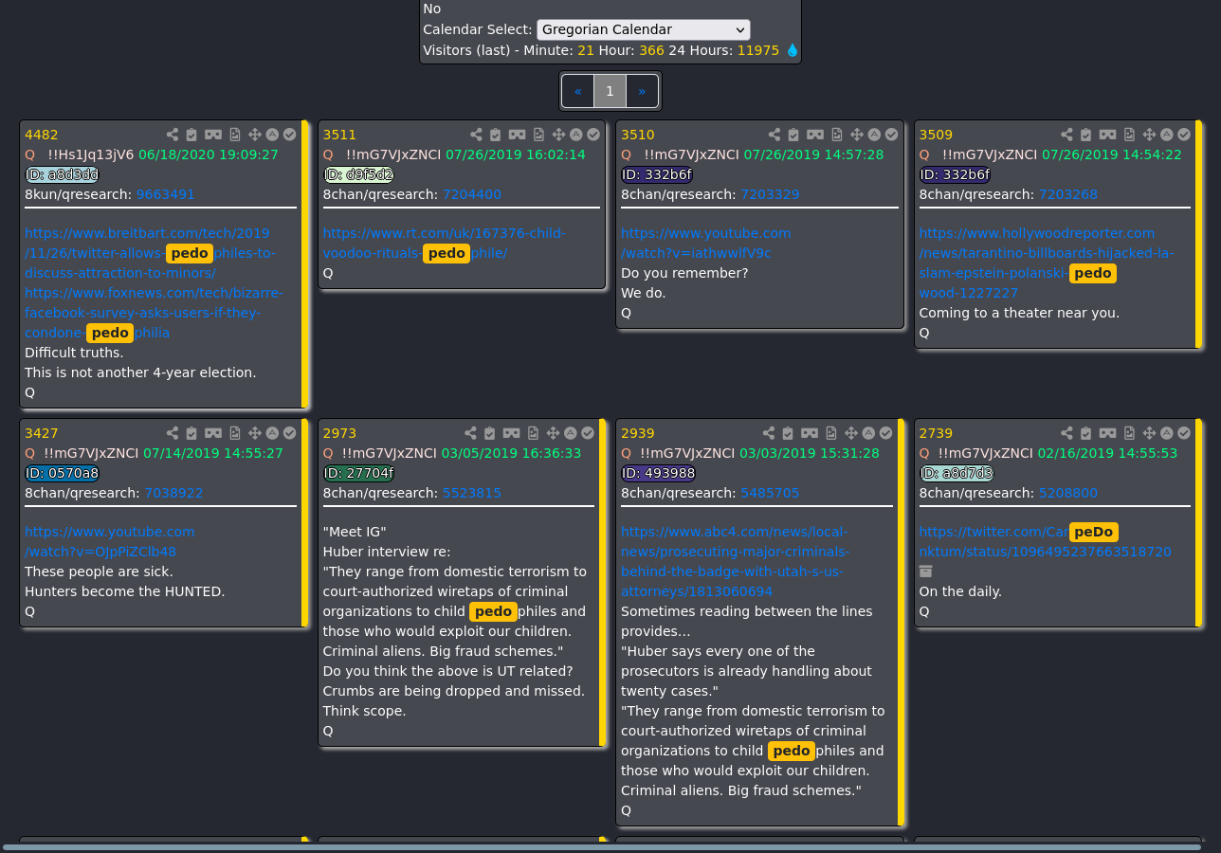Click ID badge d9f5d2
The image size is (1221, 853).
358,174
